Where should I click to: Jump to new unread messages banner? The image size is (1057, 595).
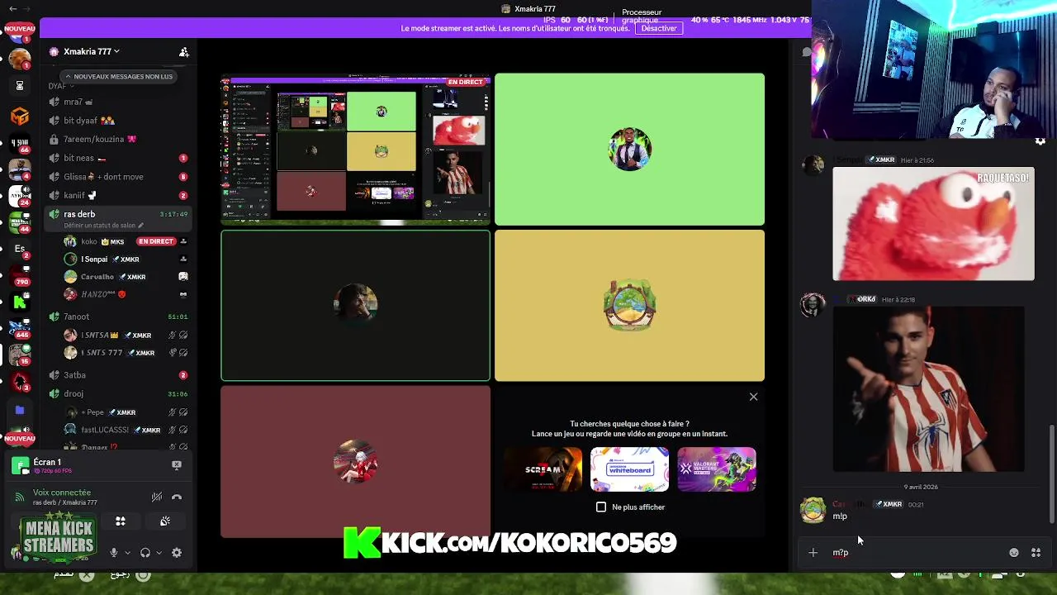(x=119, y=76)
